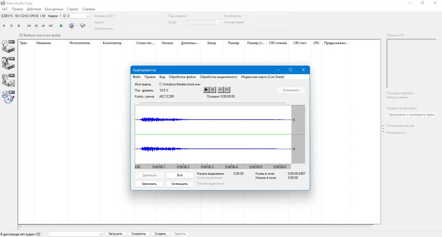442x237 pixels.
Task: Open the EAC menu
Action: 5,9
